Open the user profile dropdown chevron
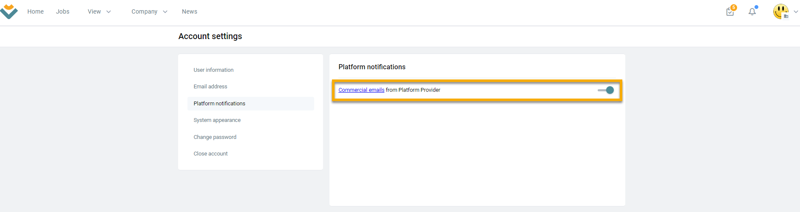 pos(796,12)
